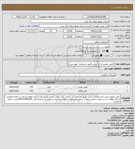Screen dimensions: 135x149
Task: Click the announcement date field 1403/11/07 - 11:42
Action: click(x=25, y=17)
